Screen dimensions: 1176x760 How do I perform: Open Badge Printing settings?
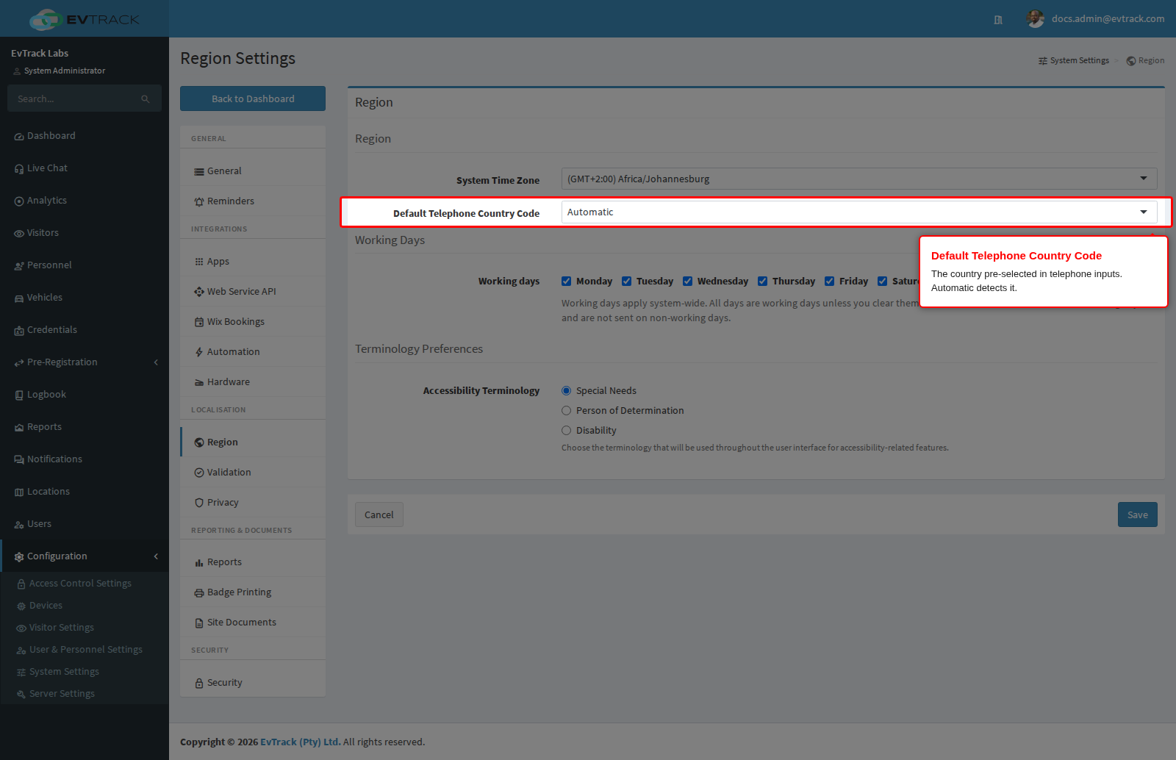click(253, 592)
